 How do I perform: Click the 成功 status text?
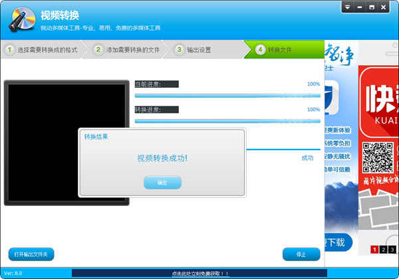[x=307, y=158]
